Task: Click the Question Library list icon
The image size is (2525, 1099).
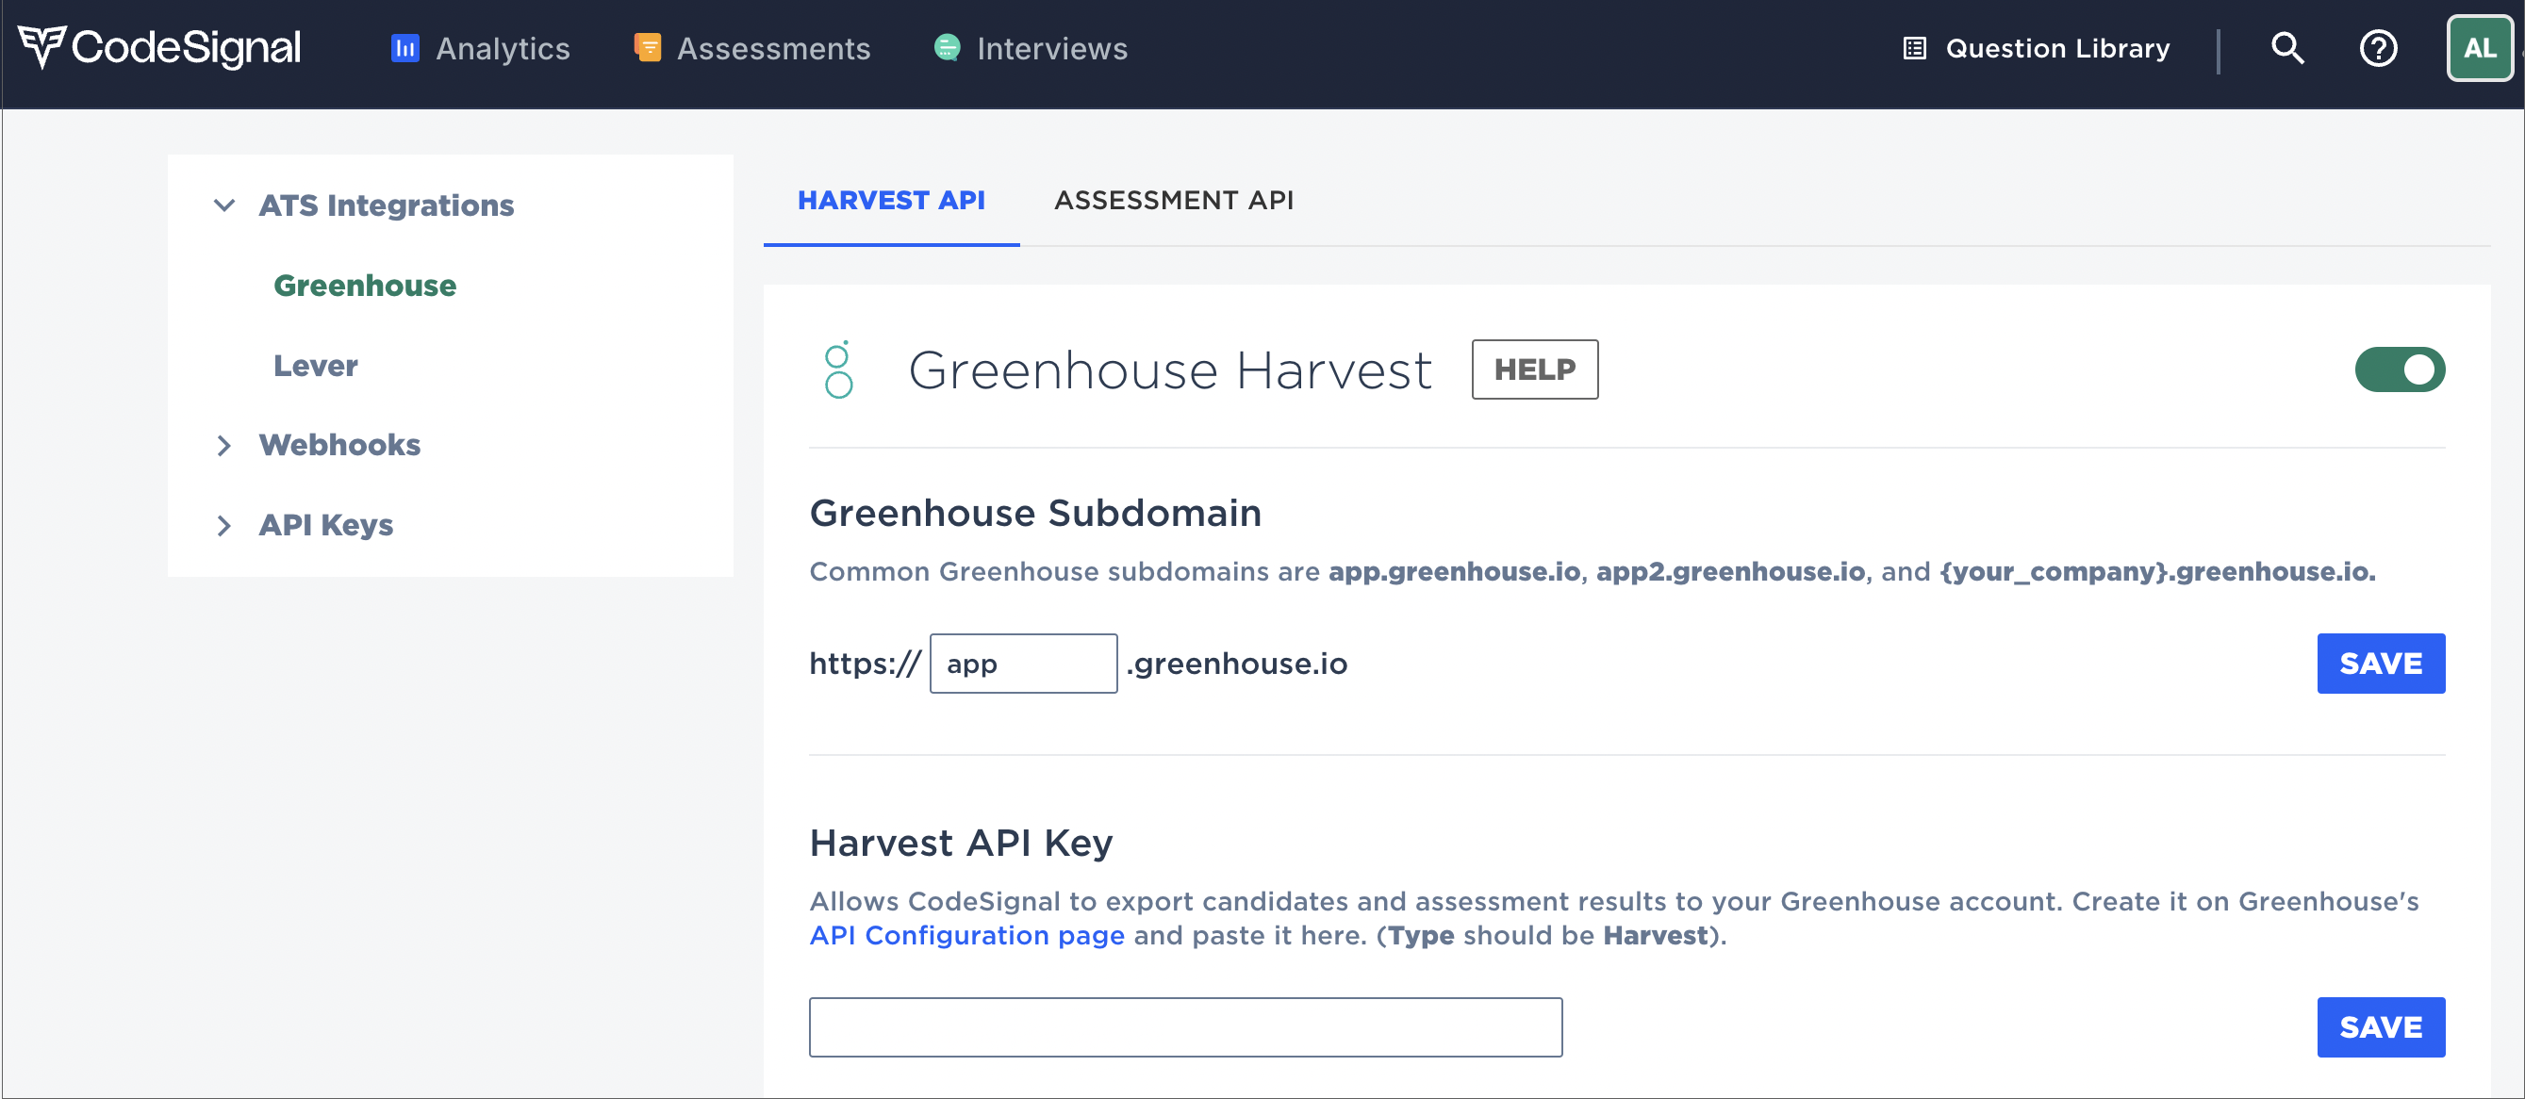Action: tap(1913, 48)
